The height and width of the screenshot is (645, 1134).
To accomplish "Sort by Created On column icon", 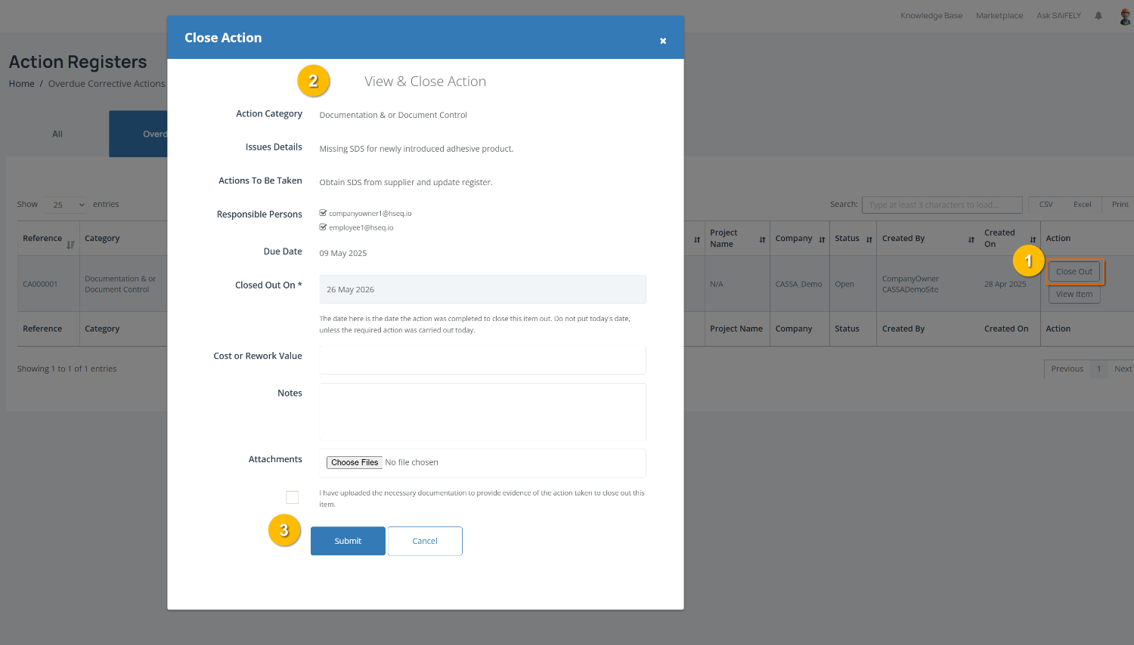I will click(1033, 239).
